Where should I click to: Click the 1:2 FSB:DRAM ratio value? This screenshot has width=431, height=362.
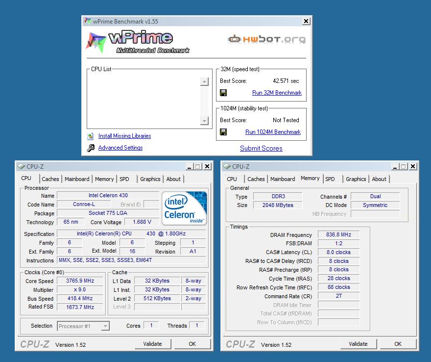click(x=338, y=243)
